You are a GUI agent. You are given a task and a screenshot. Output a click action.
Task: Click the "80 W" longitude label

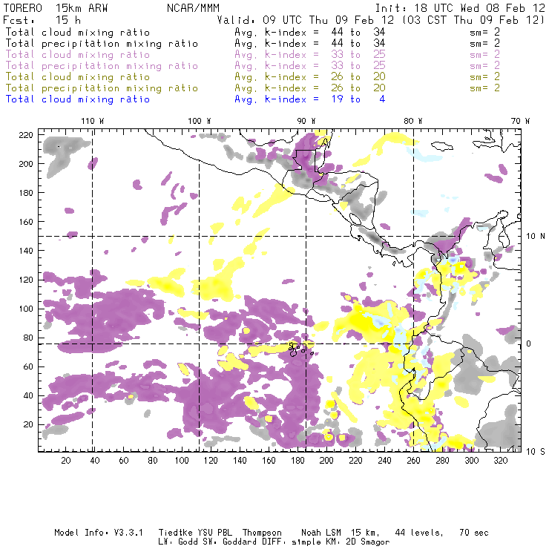tap(413, 121)
